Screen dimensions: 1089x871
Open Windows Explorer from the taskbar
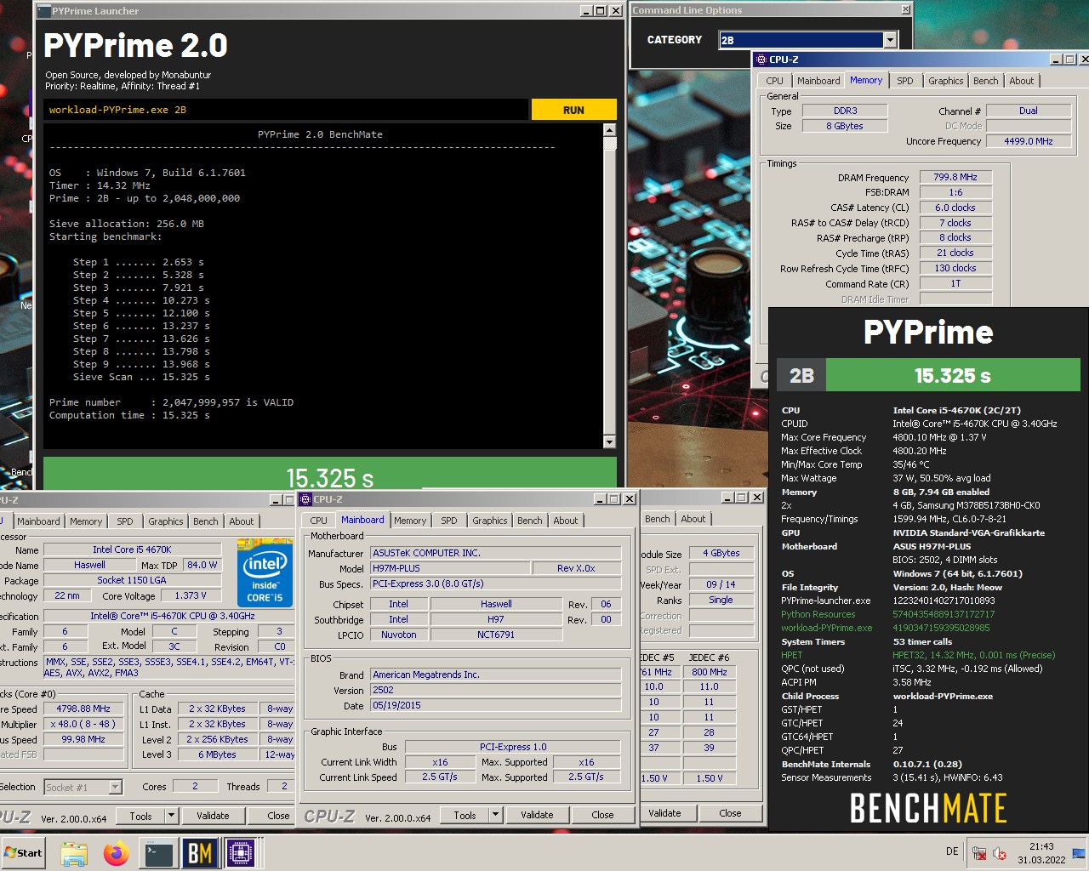point(74,852)
